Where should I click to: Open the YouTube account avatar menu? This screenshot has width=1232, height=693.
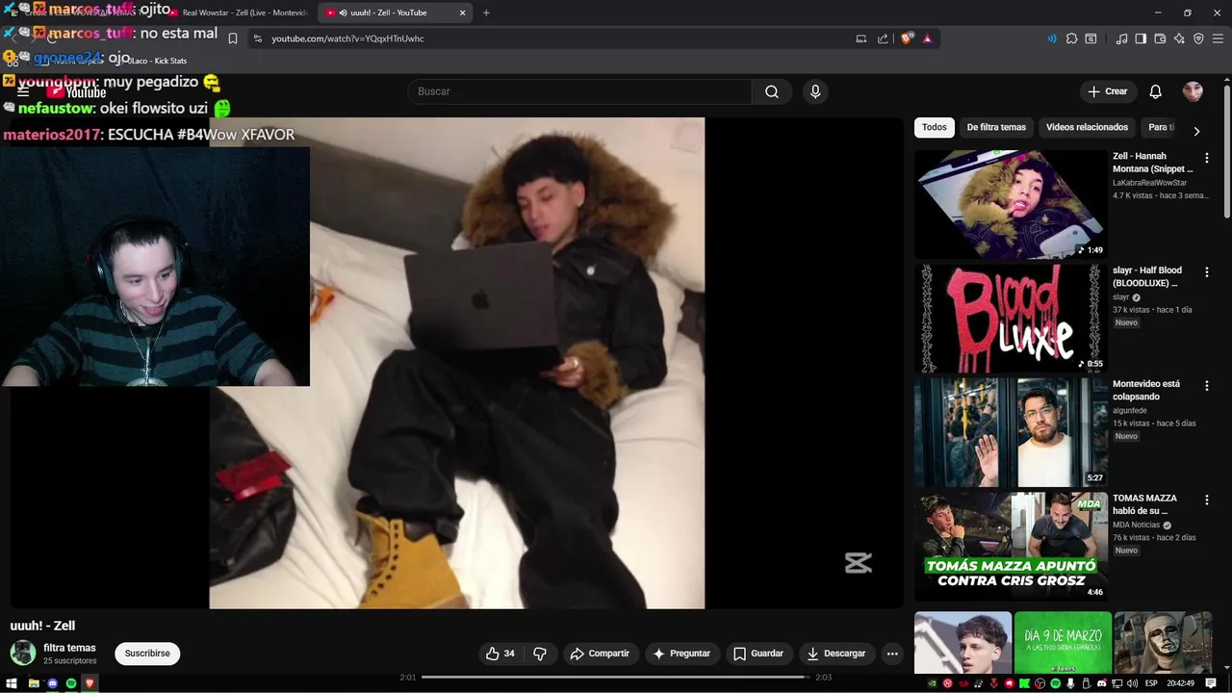[1193, 91]
